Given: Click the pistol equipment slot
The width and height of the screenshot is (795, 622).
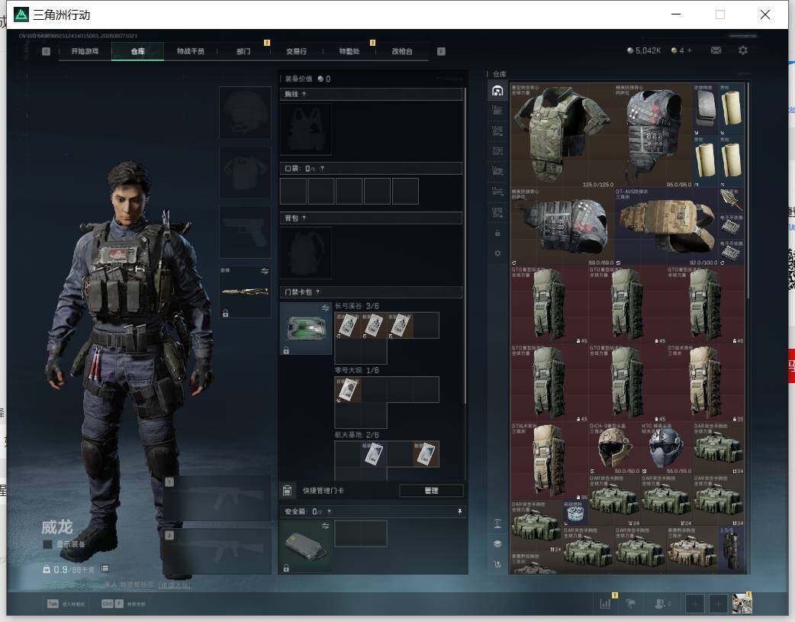Looking at the screenshot, I should click(x=245, y=232).
